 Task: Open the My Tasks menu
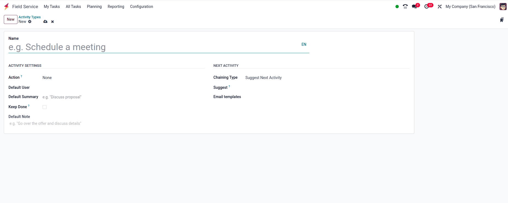coord(52,7)
